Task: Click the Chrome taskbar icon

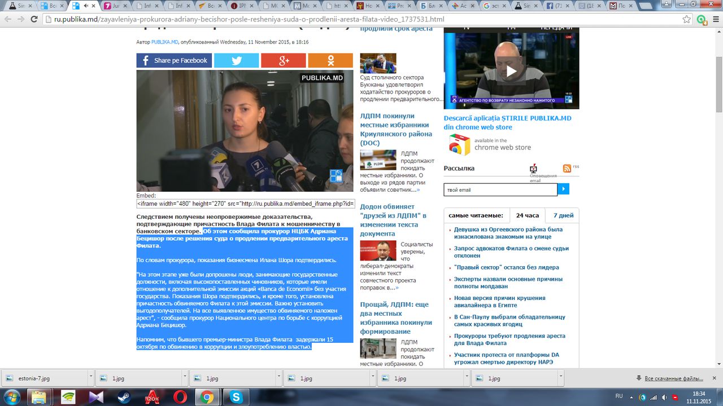Action: pos(207,397)
